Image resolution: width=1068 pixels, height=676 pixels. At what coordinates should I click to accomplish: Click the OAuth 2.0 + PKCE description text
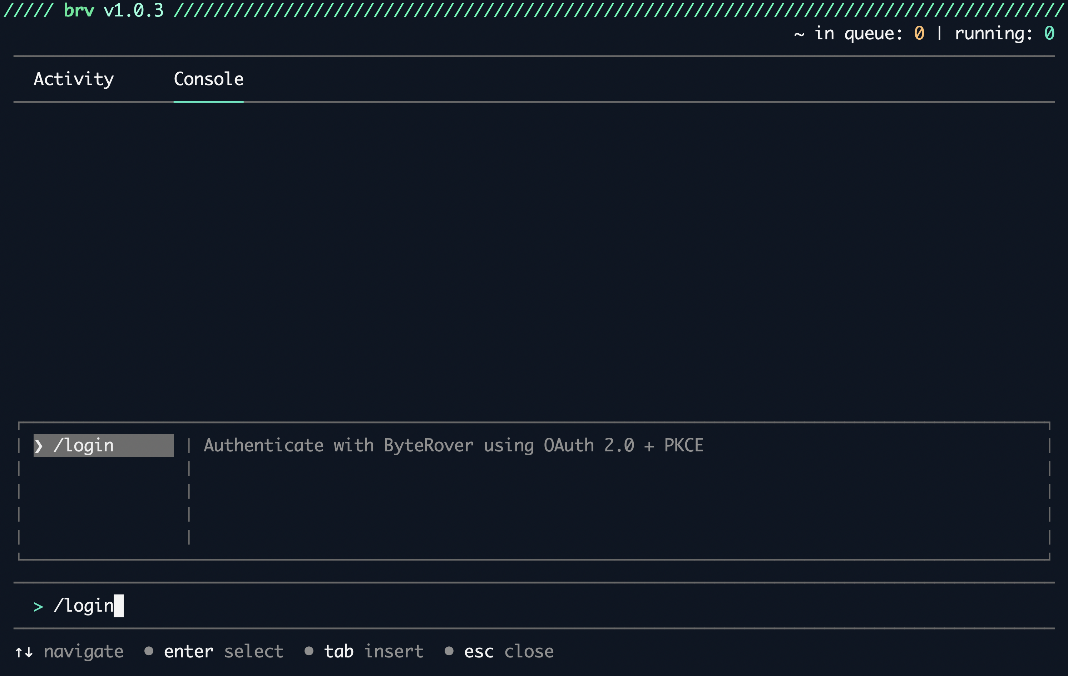point(453,446)
